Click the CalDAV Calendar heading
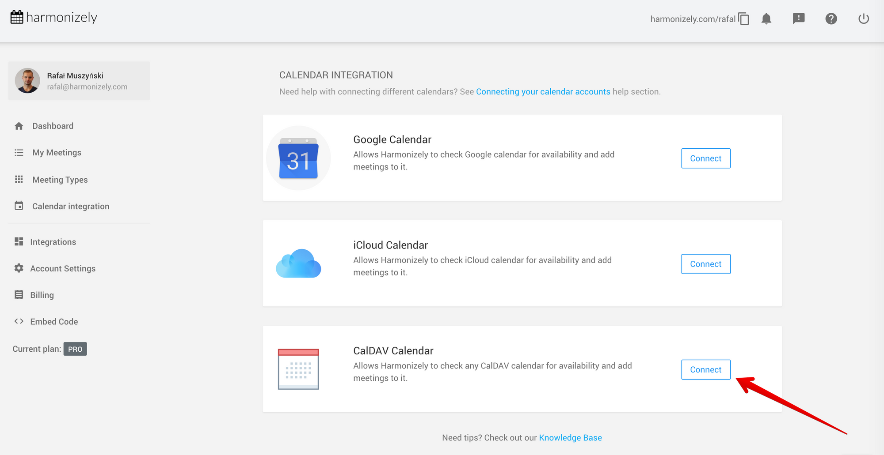The width and height of the screenshot is (884, 455). (x=393, y=351)
